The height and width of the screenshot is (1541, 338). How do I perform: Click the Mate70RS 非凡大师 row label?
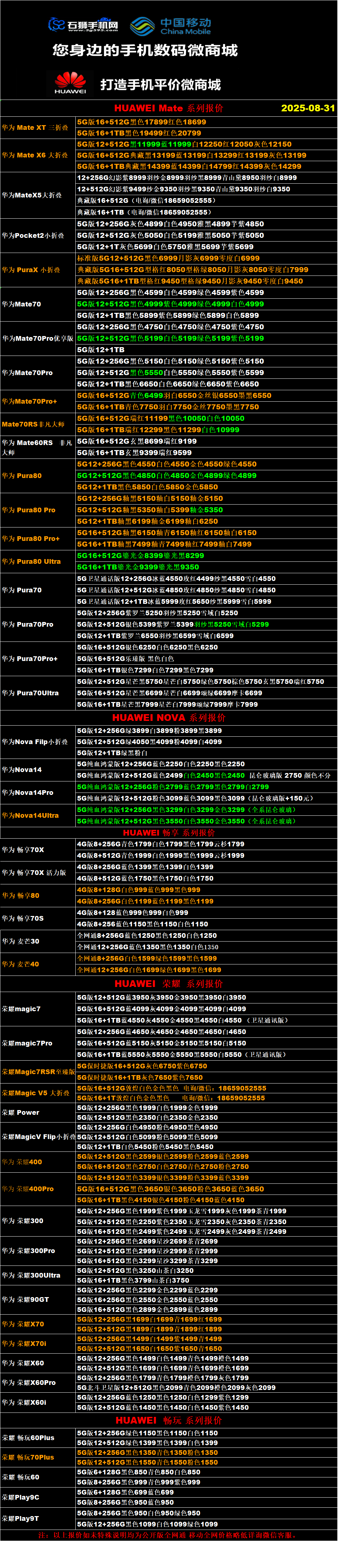pos(33,424)
